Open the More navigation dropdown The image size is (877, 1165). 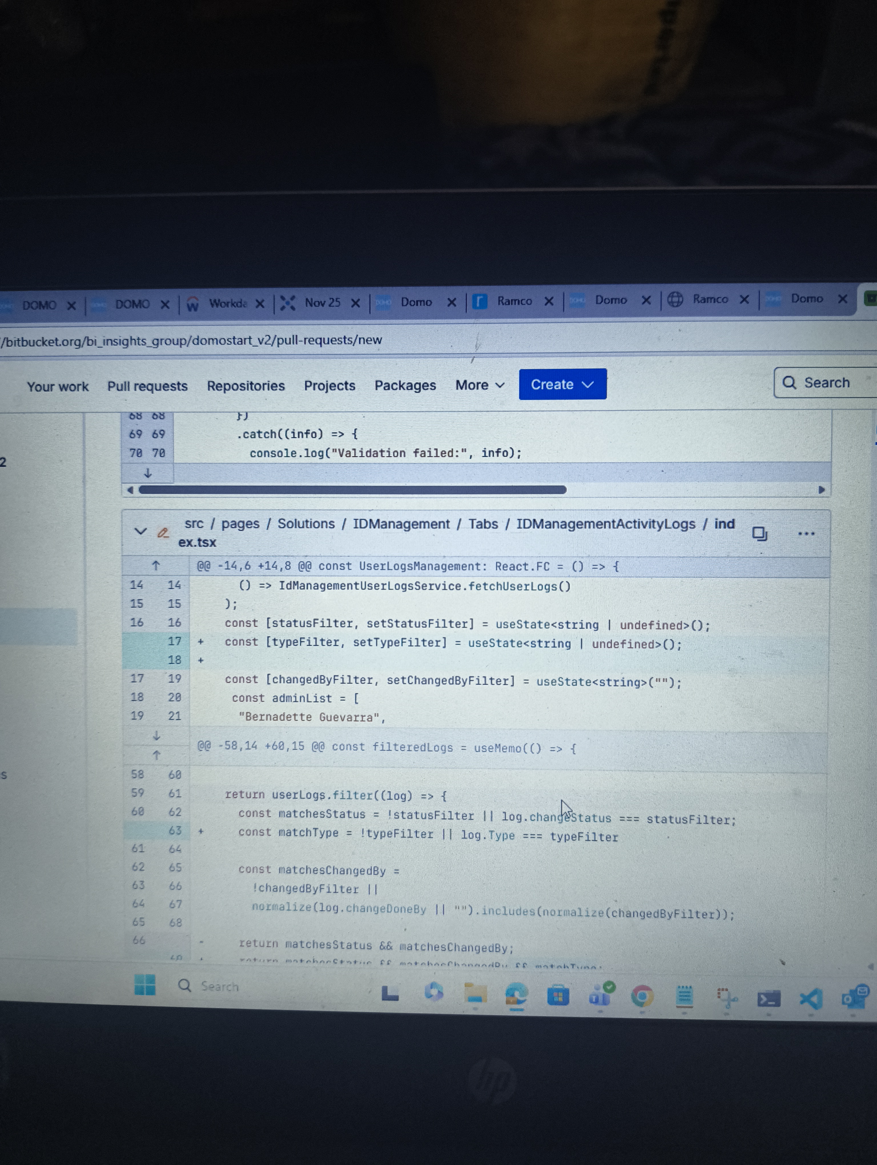pyautogui.click(x=480, y=385)
